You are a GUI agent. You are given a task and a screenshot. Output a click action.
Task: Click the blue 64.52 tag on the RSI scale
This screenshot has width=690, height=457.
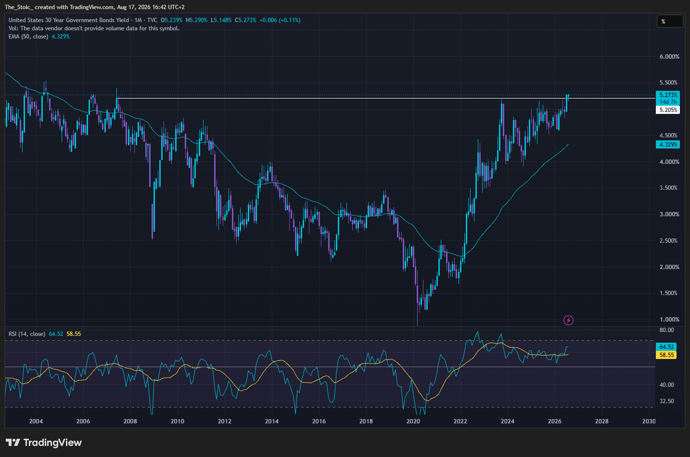click(666, 347)
